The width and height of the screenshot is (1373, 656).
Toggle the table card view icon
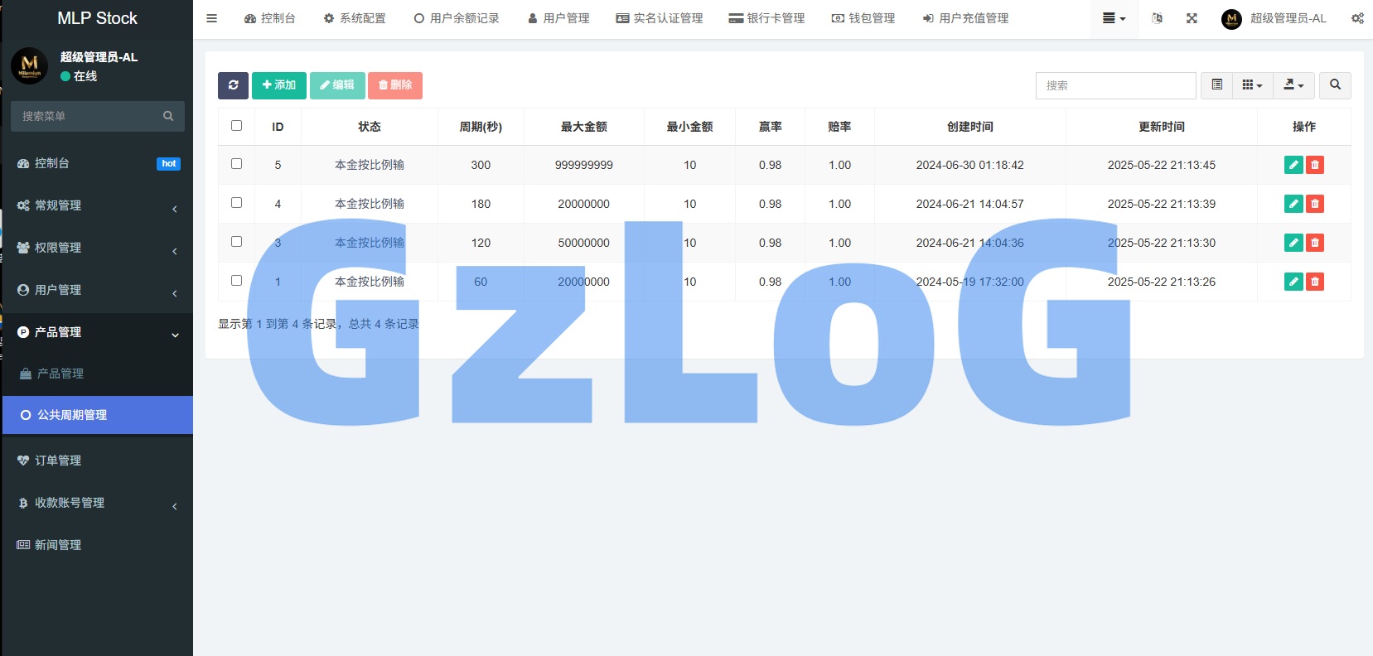click(1216, 85)
